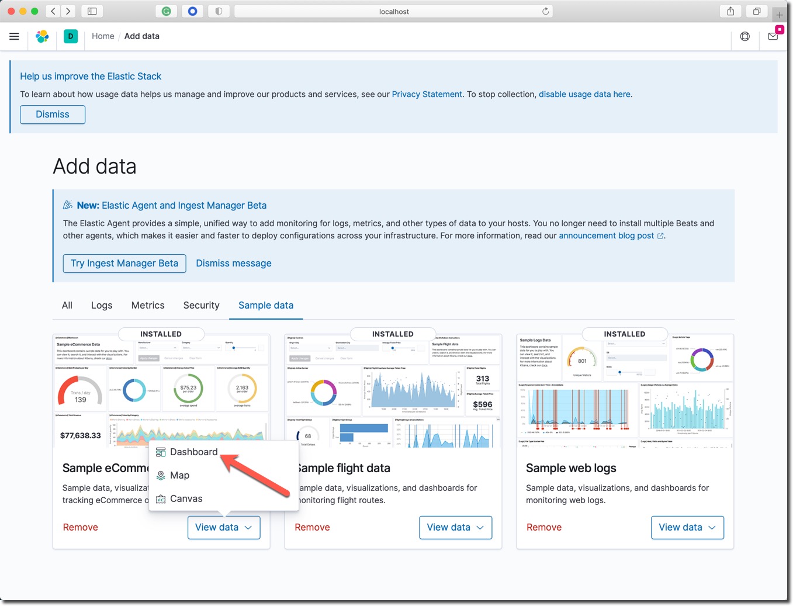This screenshot has width=793, height=606.
Task: Click the Elastic logo icon
Action: tap(42, 36)
